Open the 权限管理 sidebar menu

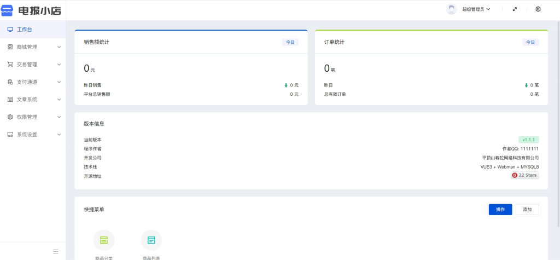33,117
